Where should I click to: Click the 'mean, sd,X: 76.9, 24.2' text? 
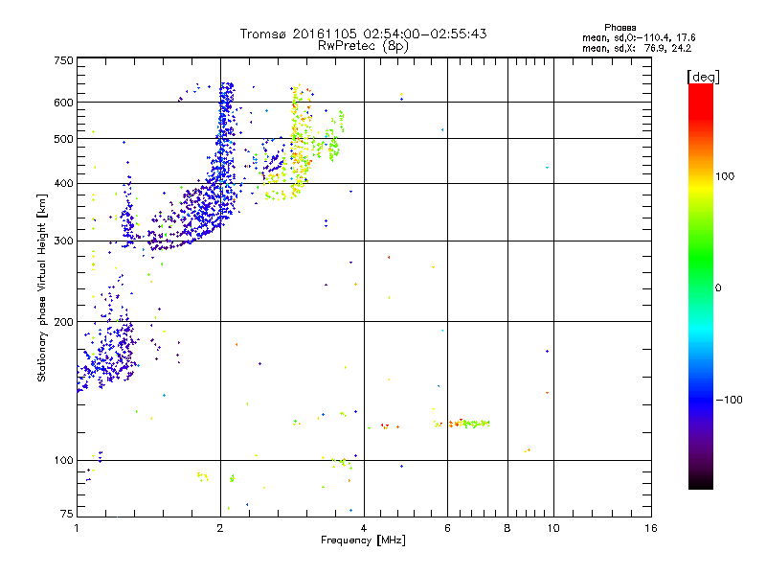click(x=637, y=49)
